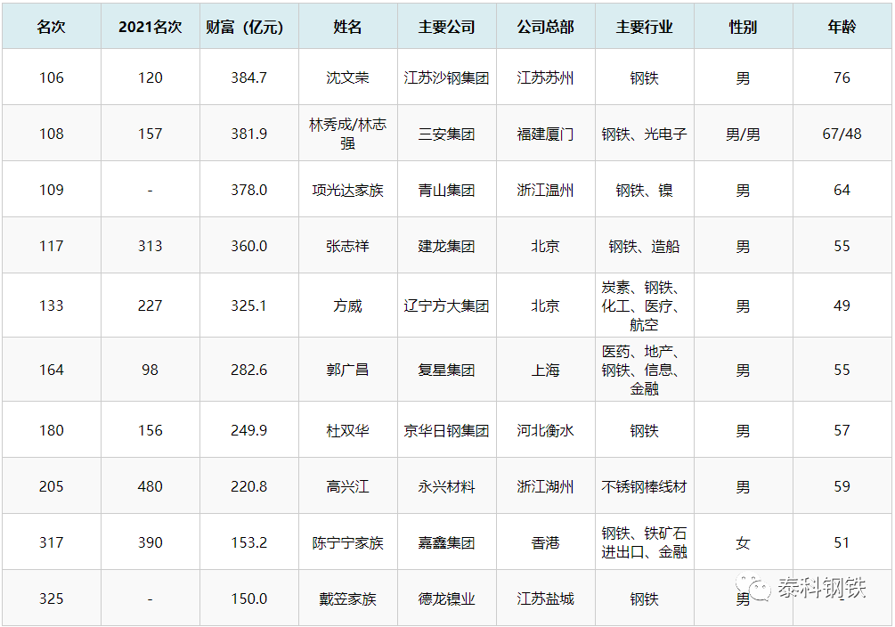
Task: Select the industry cell 钢铁、光电子
Action: [644, 134]
